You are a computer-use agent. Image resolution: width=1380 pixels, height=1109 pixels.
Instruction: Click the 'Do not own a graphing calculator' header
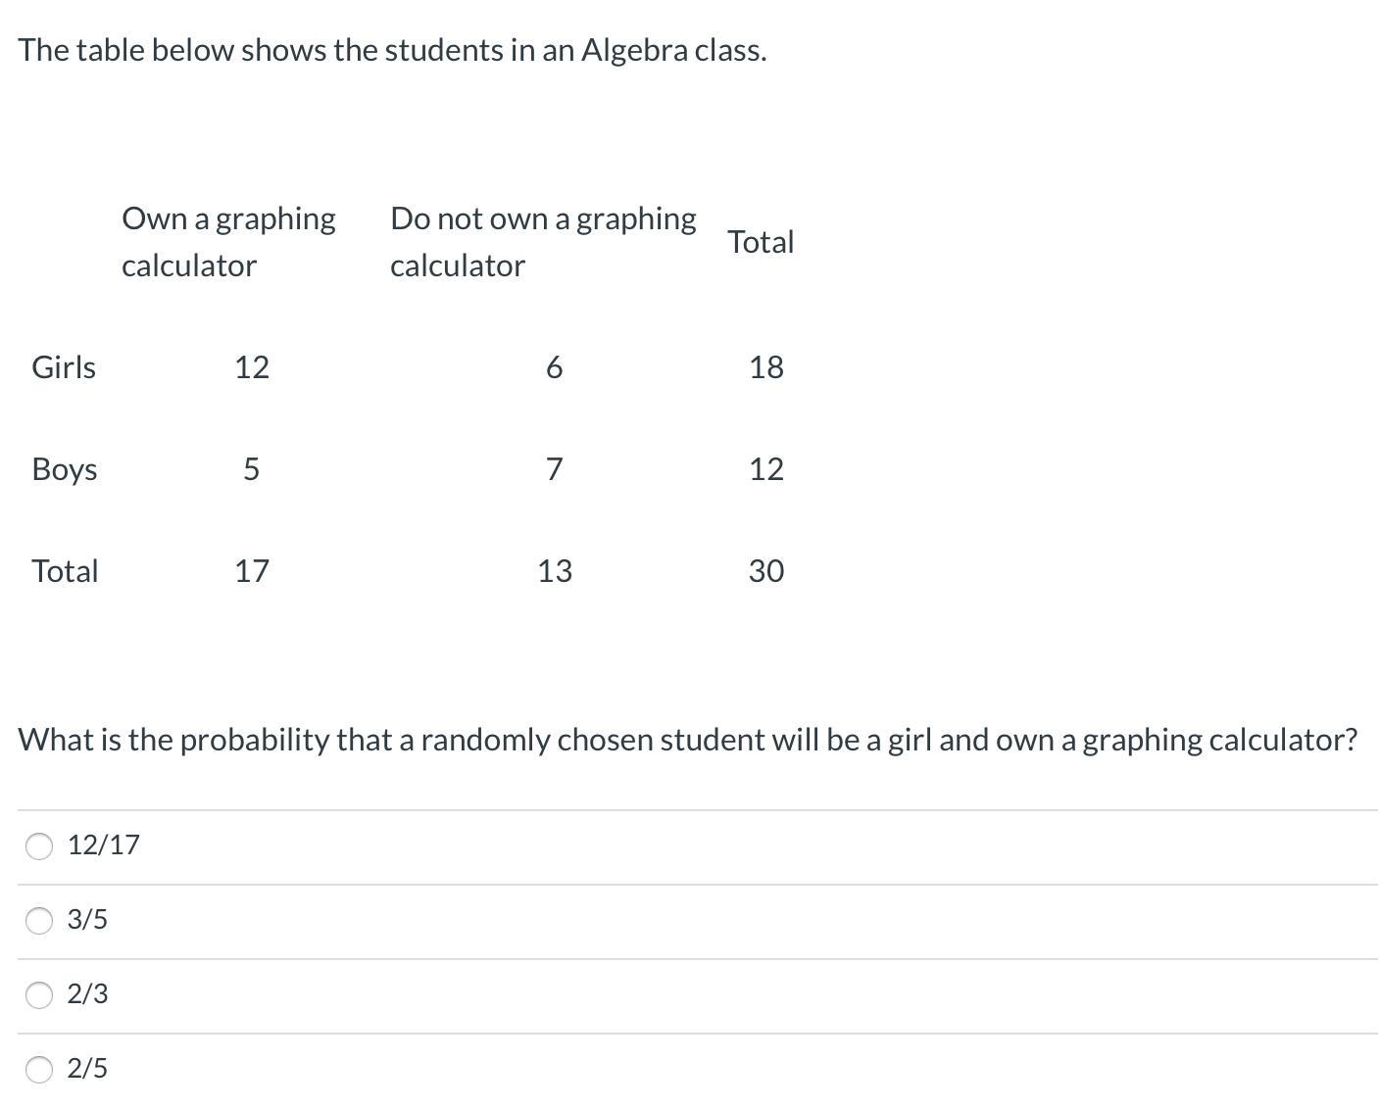(543, 241)
